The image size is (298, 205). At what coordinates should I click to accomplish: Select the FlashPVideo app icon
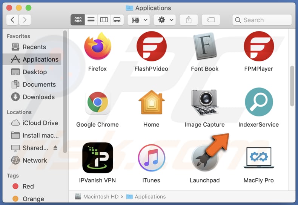click(x=152, y=46)
